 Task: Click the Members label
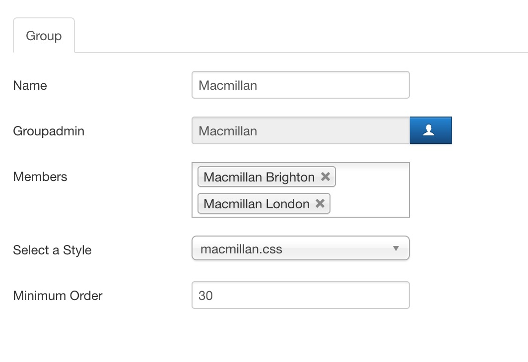[40, 177]
